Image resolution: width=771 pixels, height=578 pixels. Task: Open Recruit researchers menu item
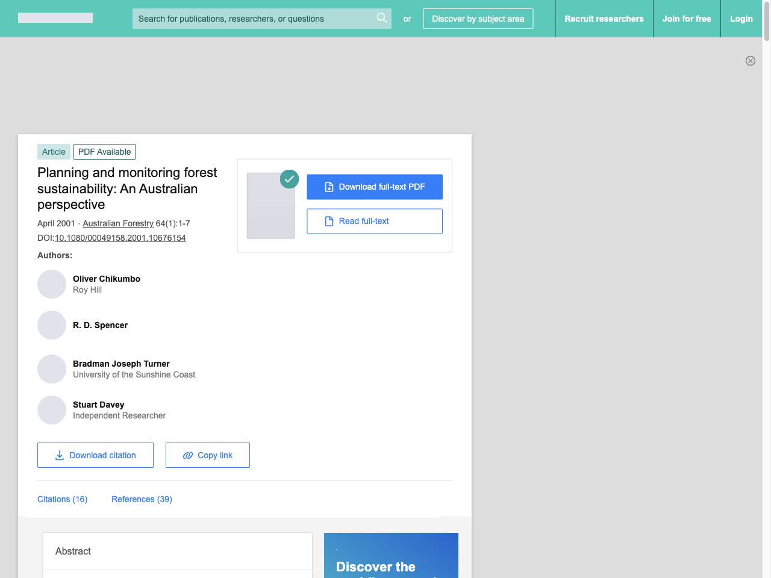click(x=604, y=19)
